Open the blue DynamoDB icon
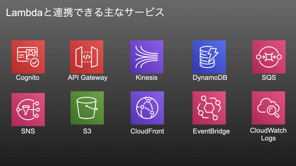 click(209, 57)
